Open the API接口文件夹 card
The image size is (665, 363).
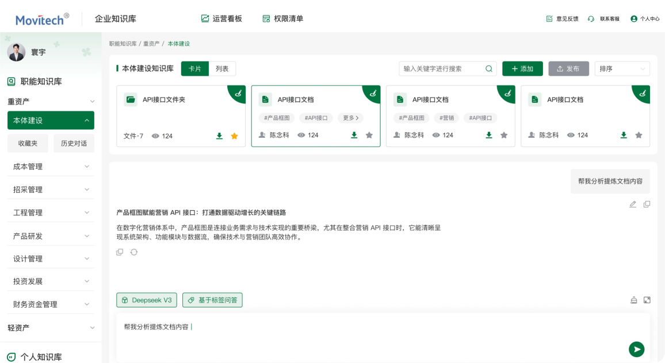[x=181, y=116]
